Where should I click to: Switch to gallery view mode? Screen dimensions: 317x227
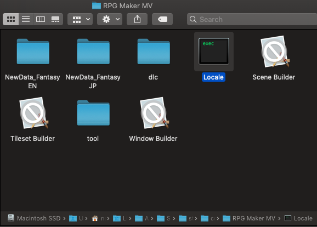point(55,19)
